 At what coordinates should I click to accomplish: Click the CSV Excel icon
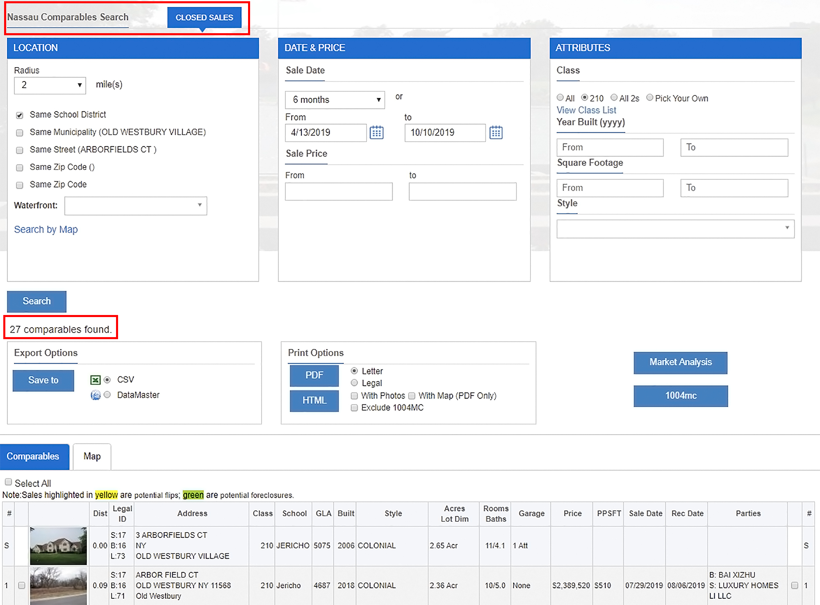tap(95, 380)
